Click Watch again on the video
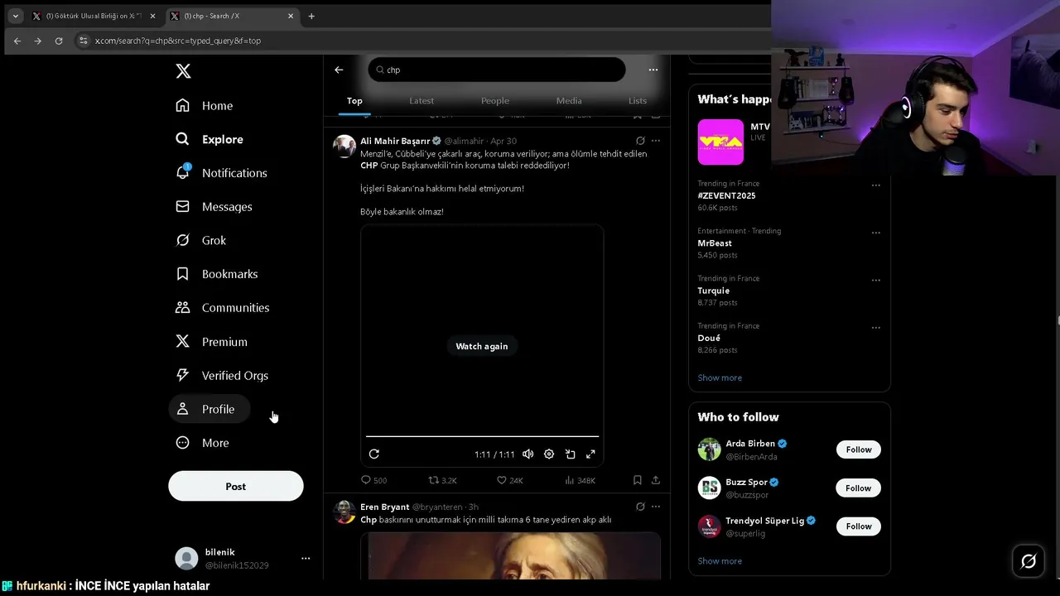 coord(482,346)
